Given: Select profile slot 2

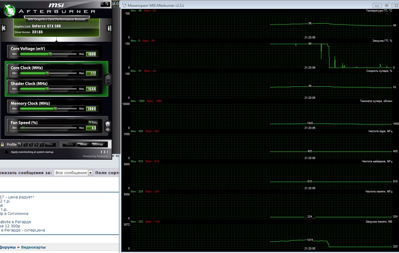Looking at the screenshot, I should (x=25, y=145).
